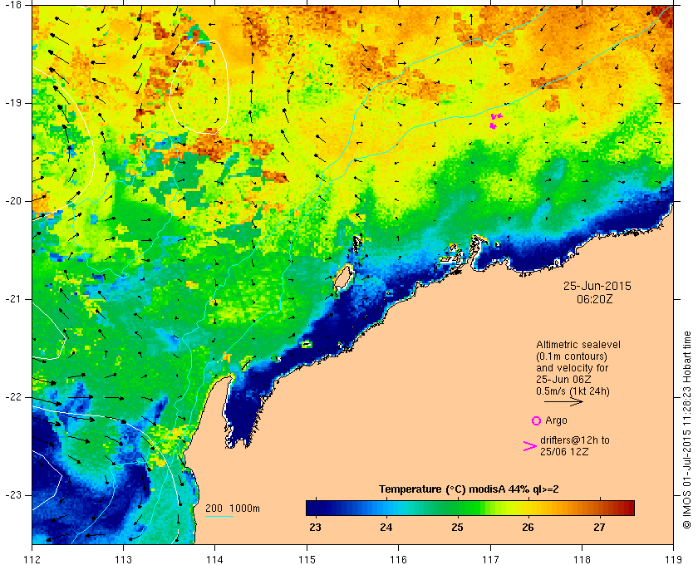This screenshot has width=698, height=565.
Task: Click the temperature color bar
Action: 470,508
